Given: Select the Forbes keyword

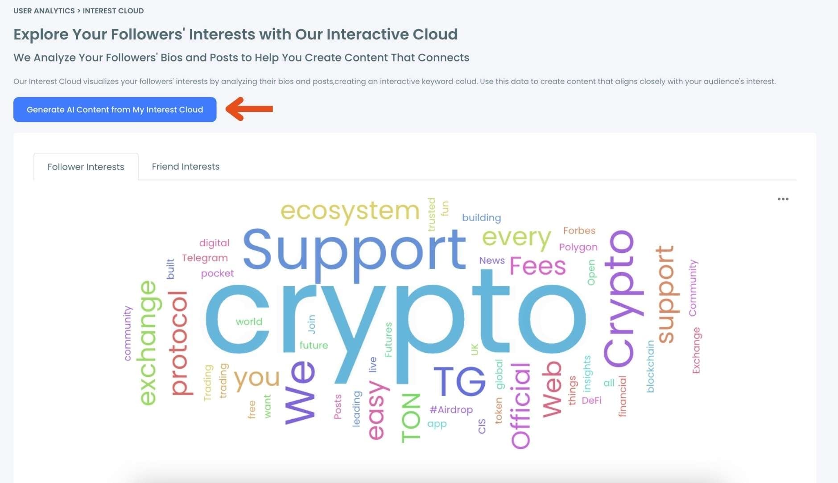Looking at the screenshot, I should [x=579, y=230].
